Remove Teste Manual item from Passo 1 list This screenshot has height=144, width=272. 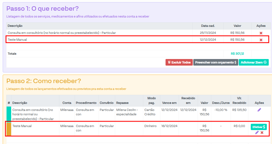[261, 40]
